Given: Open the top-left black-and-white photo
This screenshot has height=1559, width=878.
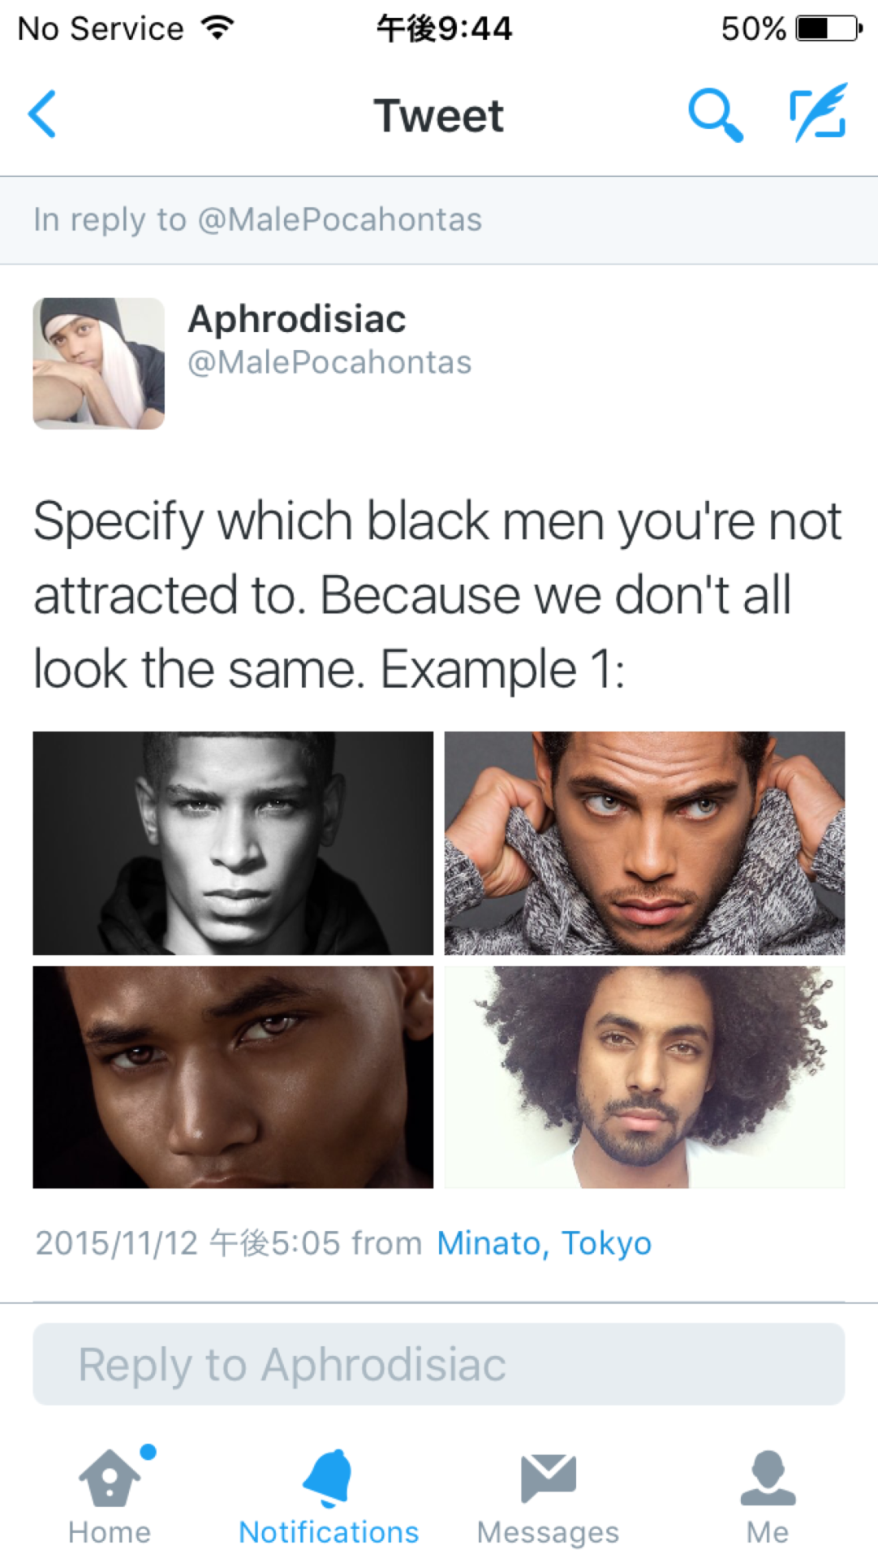Looking at the screenshot, I should coord(233,843).
